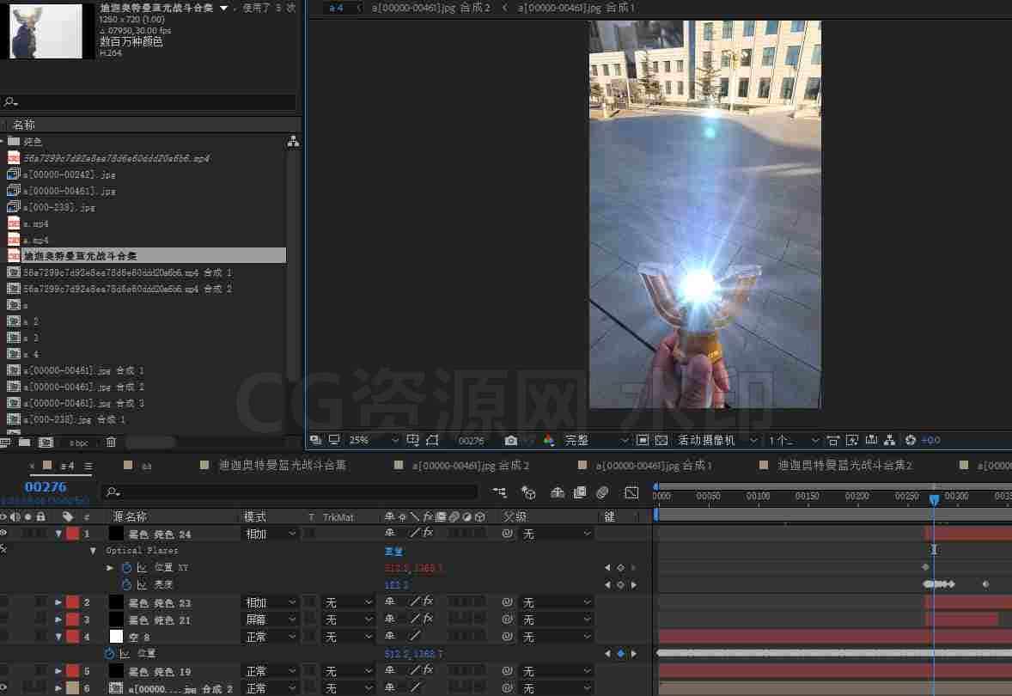Enable motion blur for timeline layers
The image size is (1012, 696).
(602, 492)
